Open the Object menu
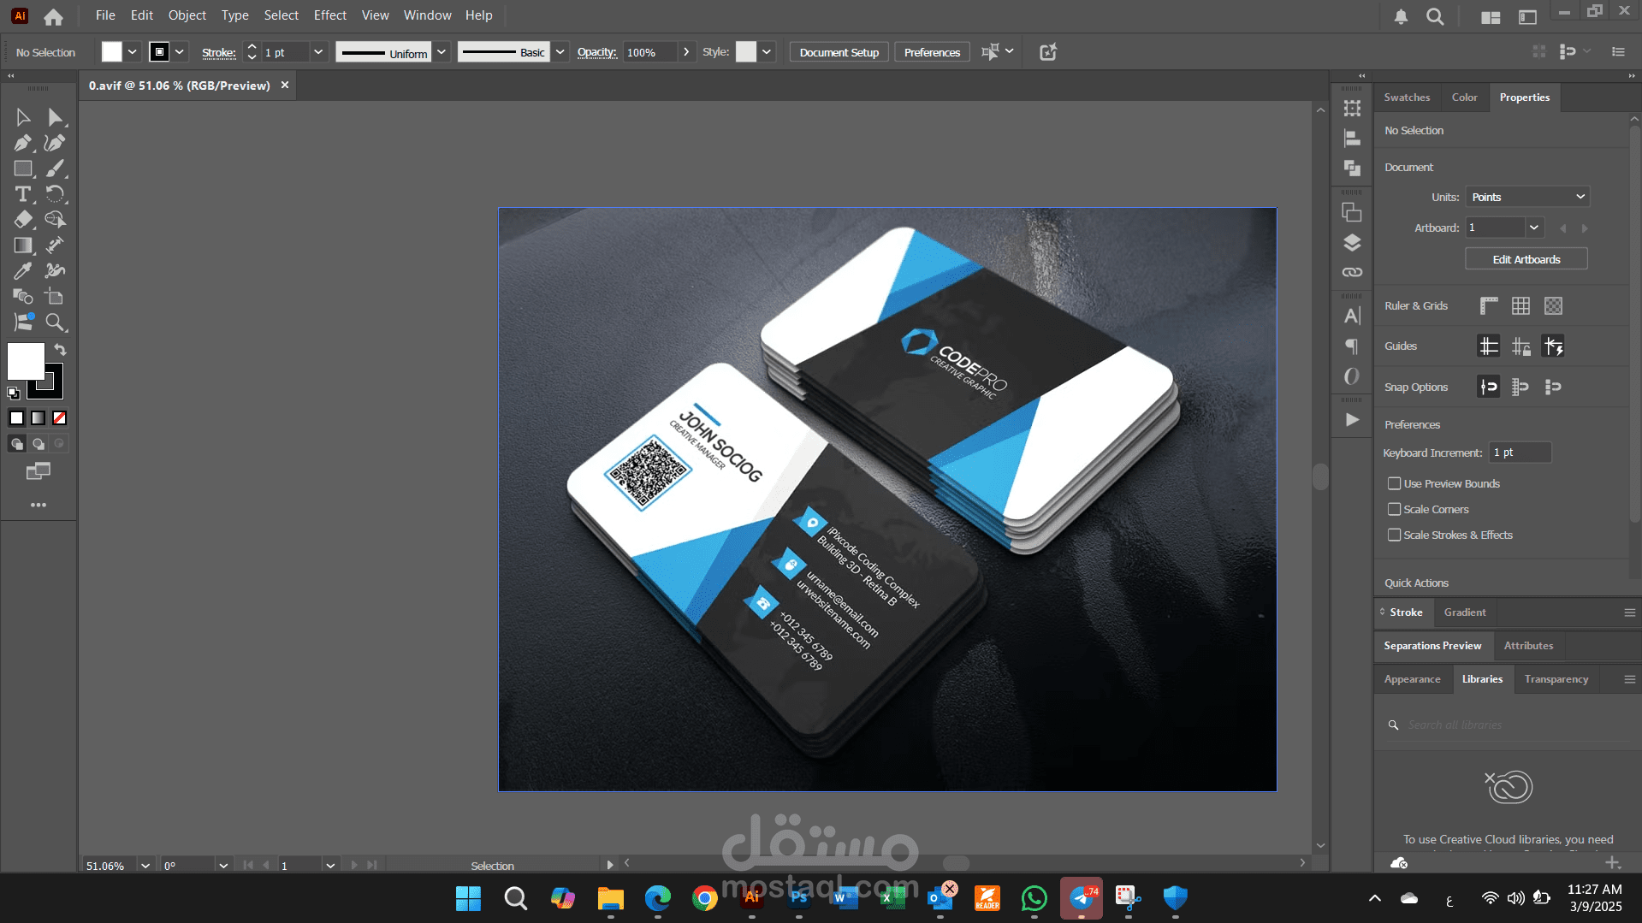Screen dimensions: 1642x923 [187, 15]
